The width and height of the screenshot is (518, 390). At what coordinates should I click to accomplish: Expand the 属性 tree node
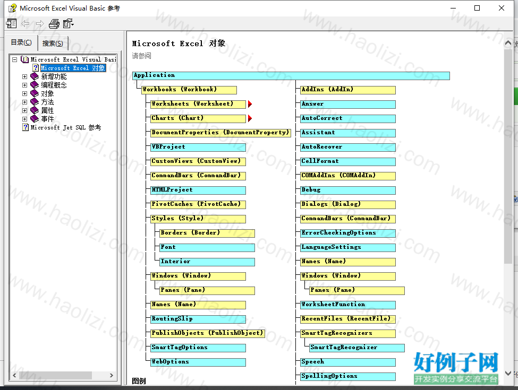click(x=24, y=110)
